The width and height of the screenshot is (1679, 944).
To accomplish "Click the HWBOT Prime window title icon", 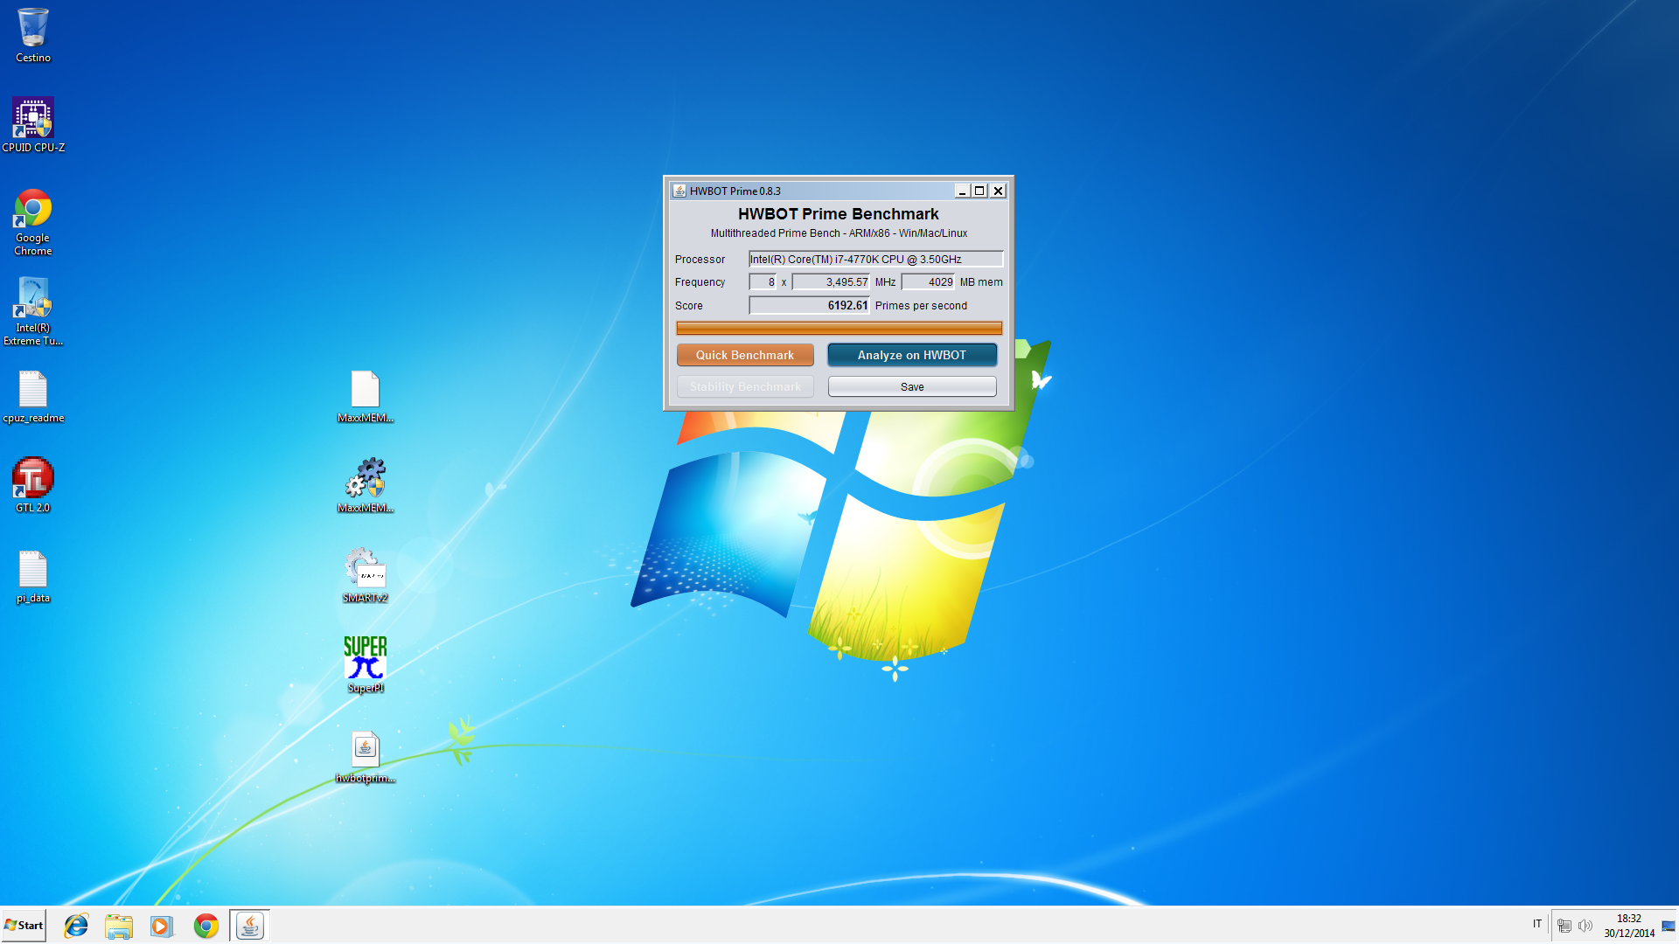I will tap(679, 191).
